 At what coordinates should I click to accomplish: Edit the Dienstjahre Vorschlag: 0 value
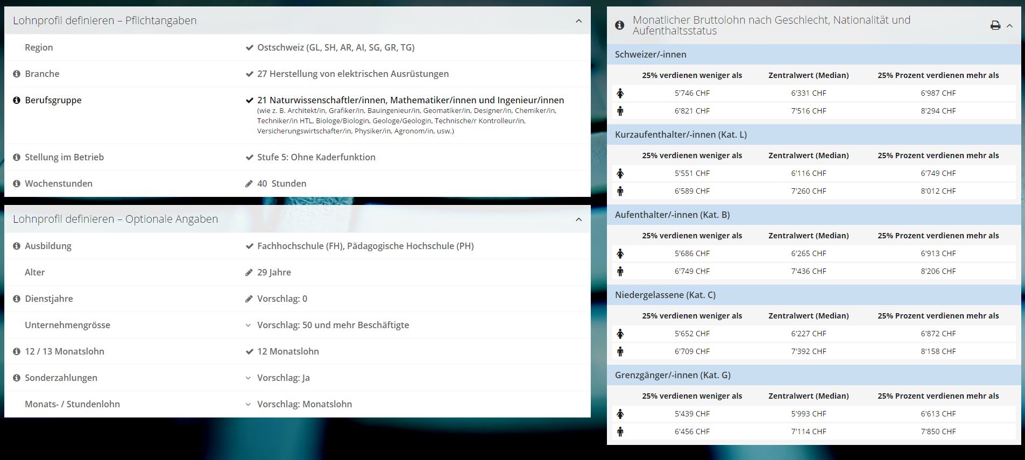(282, 299)
